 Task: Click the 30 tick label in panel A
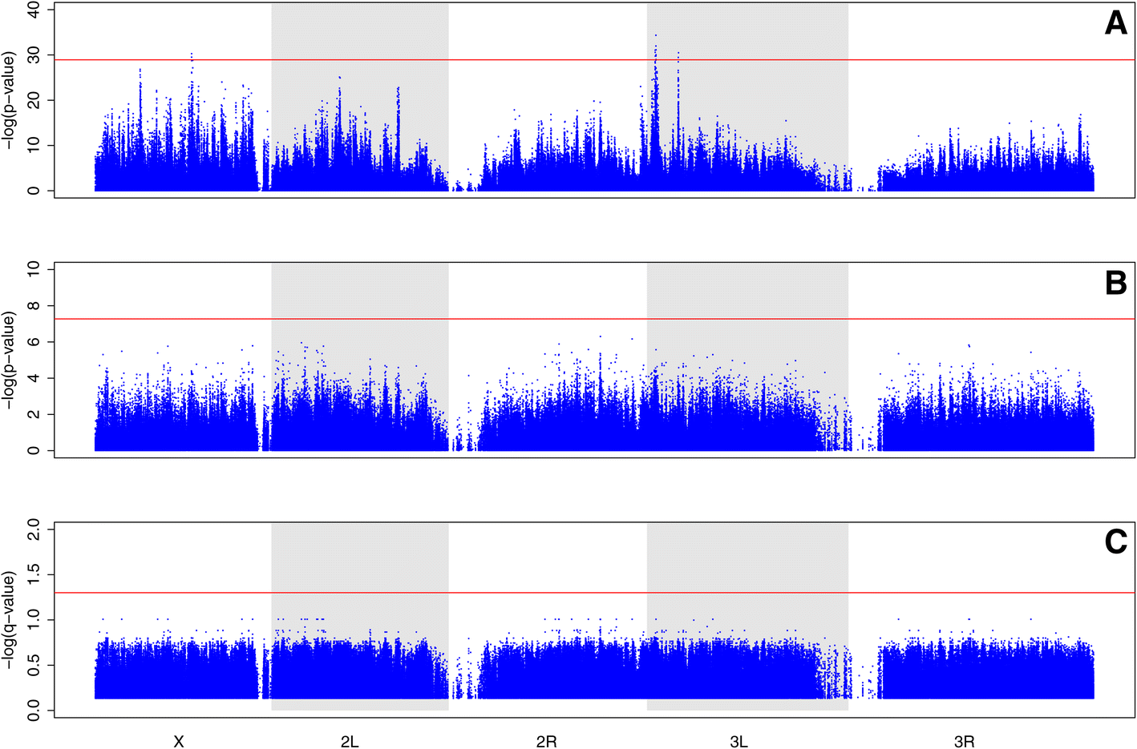click(x=34, y=55)
